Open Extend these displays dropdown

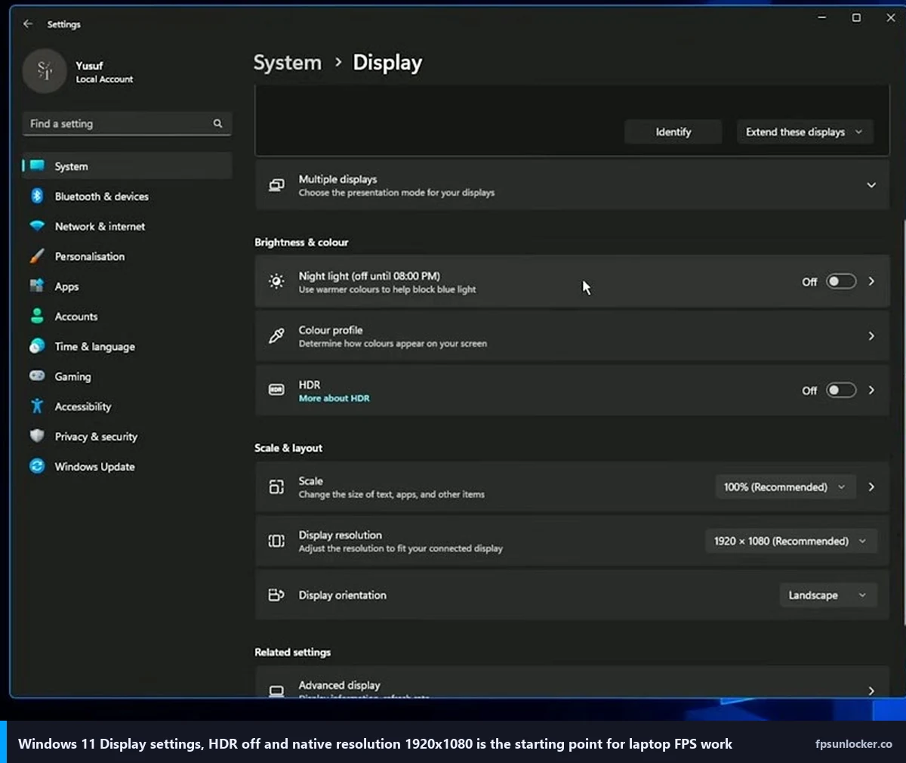pos(805,131)
